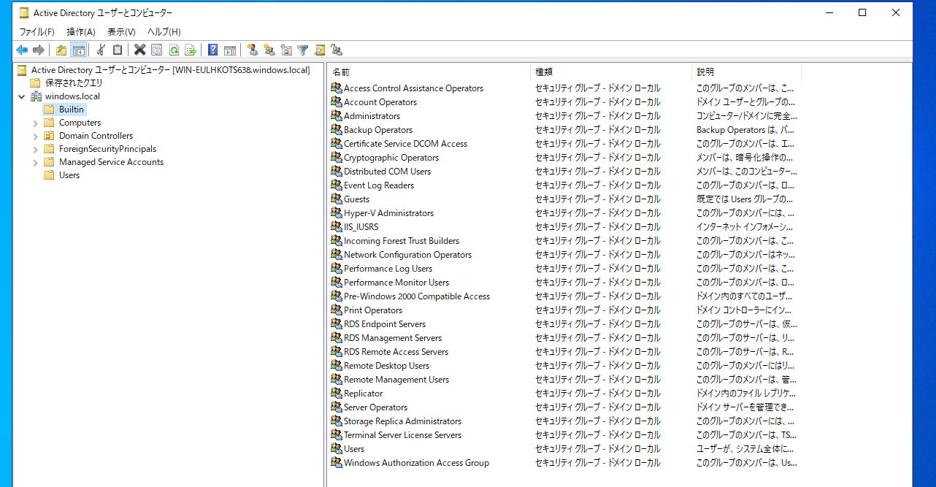The image size is (936, 487).
Task: Open the ファイル(F) menu
Action: pyautogui.click(x=37, y=31)
